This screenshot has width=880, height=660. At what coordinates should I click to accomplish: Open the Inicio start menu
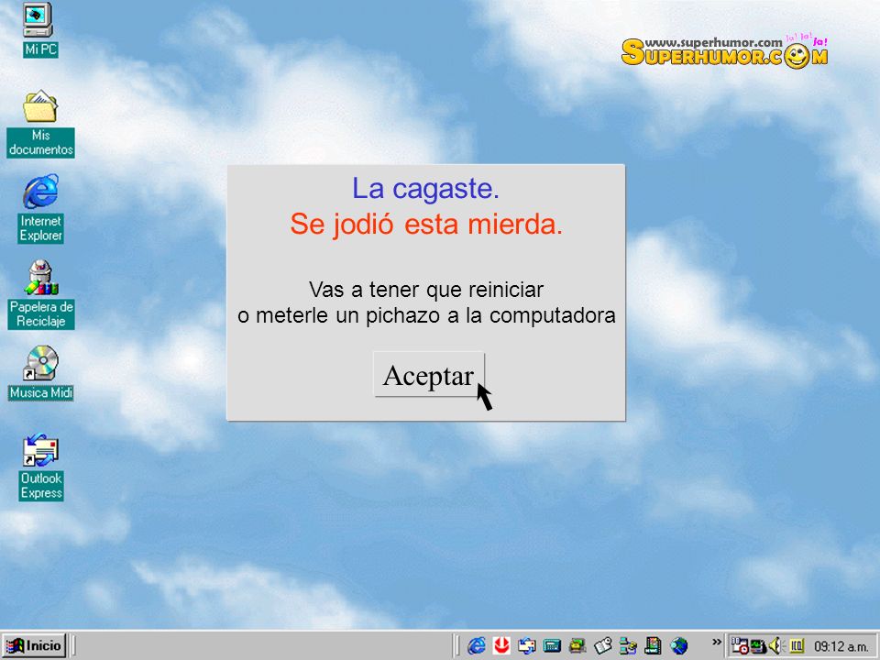click(34, 645)
